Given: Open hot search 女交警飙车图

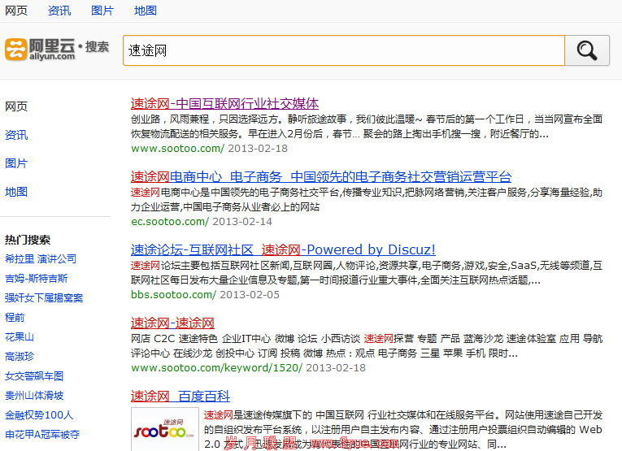Looking at the screenshot, I should (x=34, y=375).
